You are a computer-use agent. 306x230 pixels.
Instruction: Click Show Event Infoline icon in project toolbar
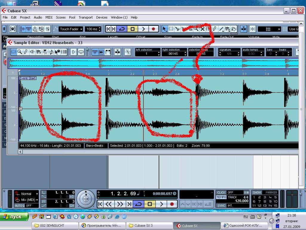tap(29, 29)
